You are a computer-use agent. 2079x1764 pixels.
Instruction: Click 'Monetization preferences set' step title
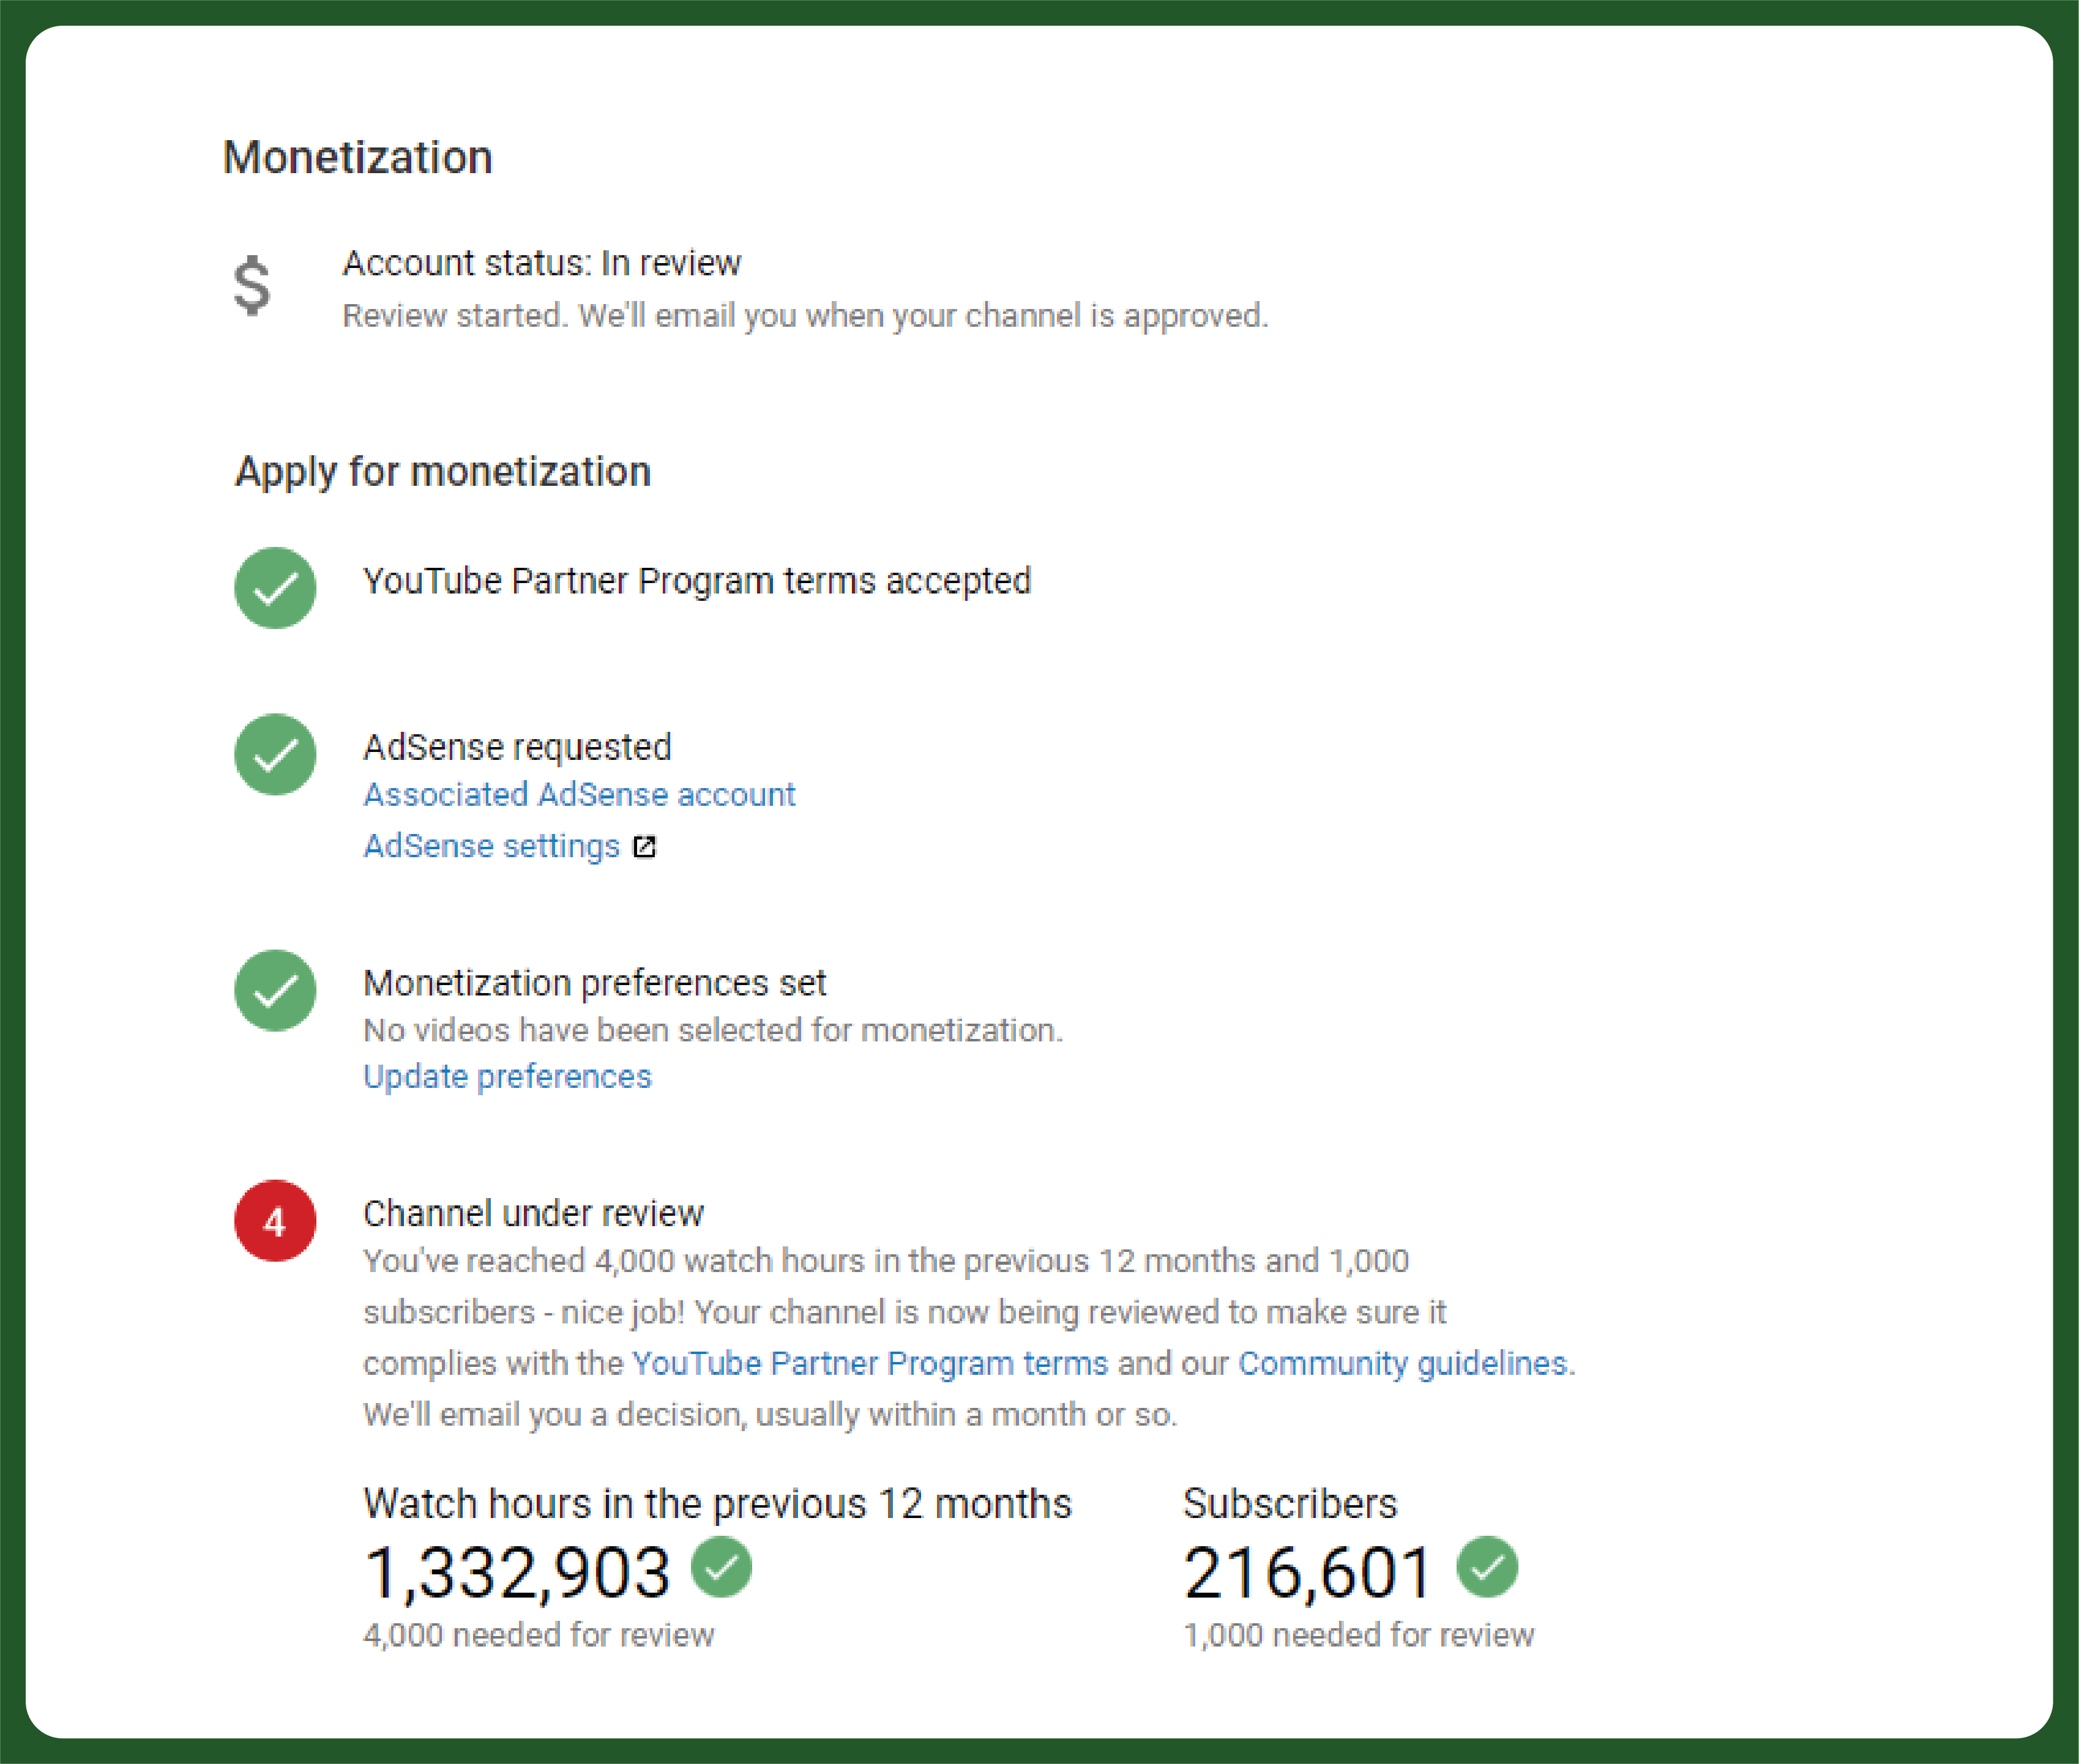(x=595, y=983)
